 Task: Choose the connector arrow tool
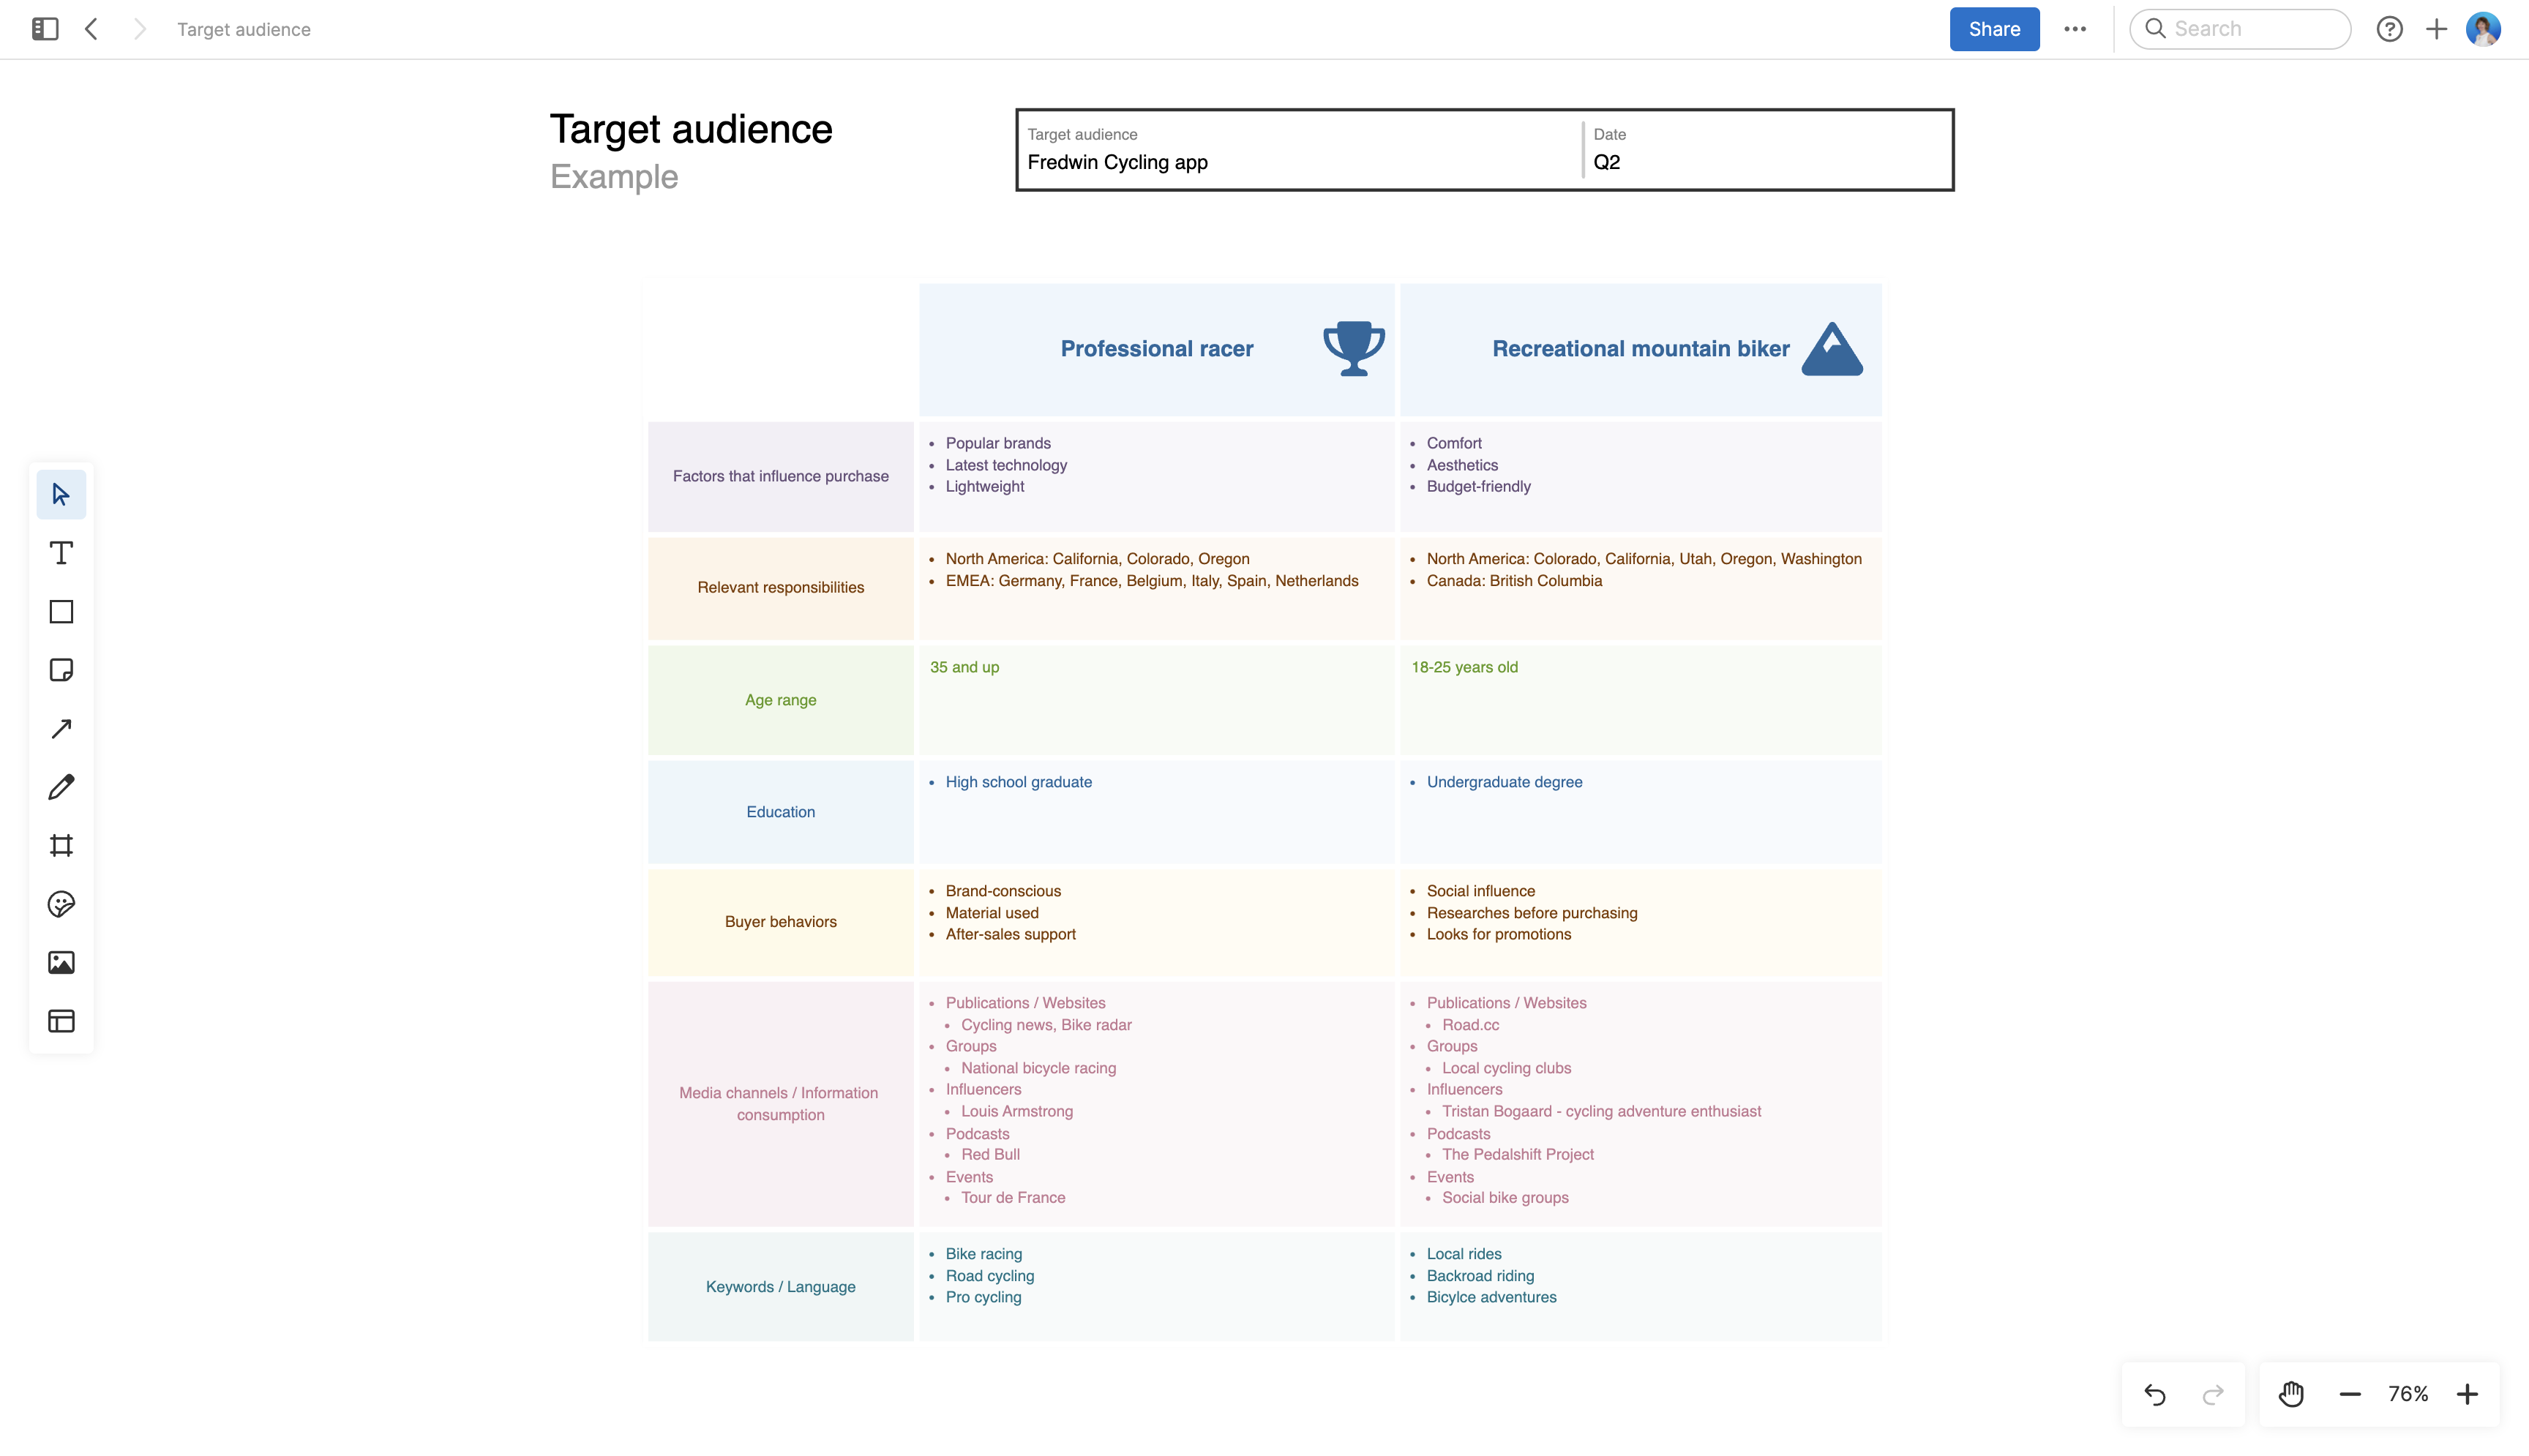coord(61,728)
